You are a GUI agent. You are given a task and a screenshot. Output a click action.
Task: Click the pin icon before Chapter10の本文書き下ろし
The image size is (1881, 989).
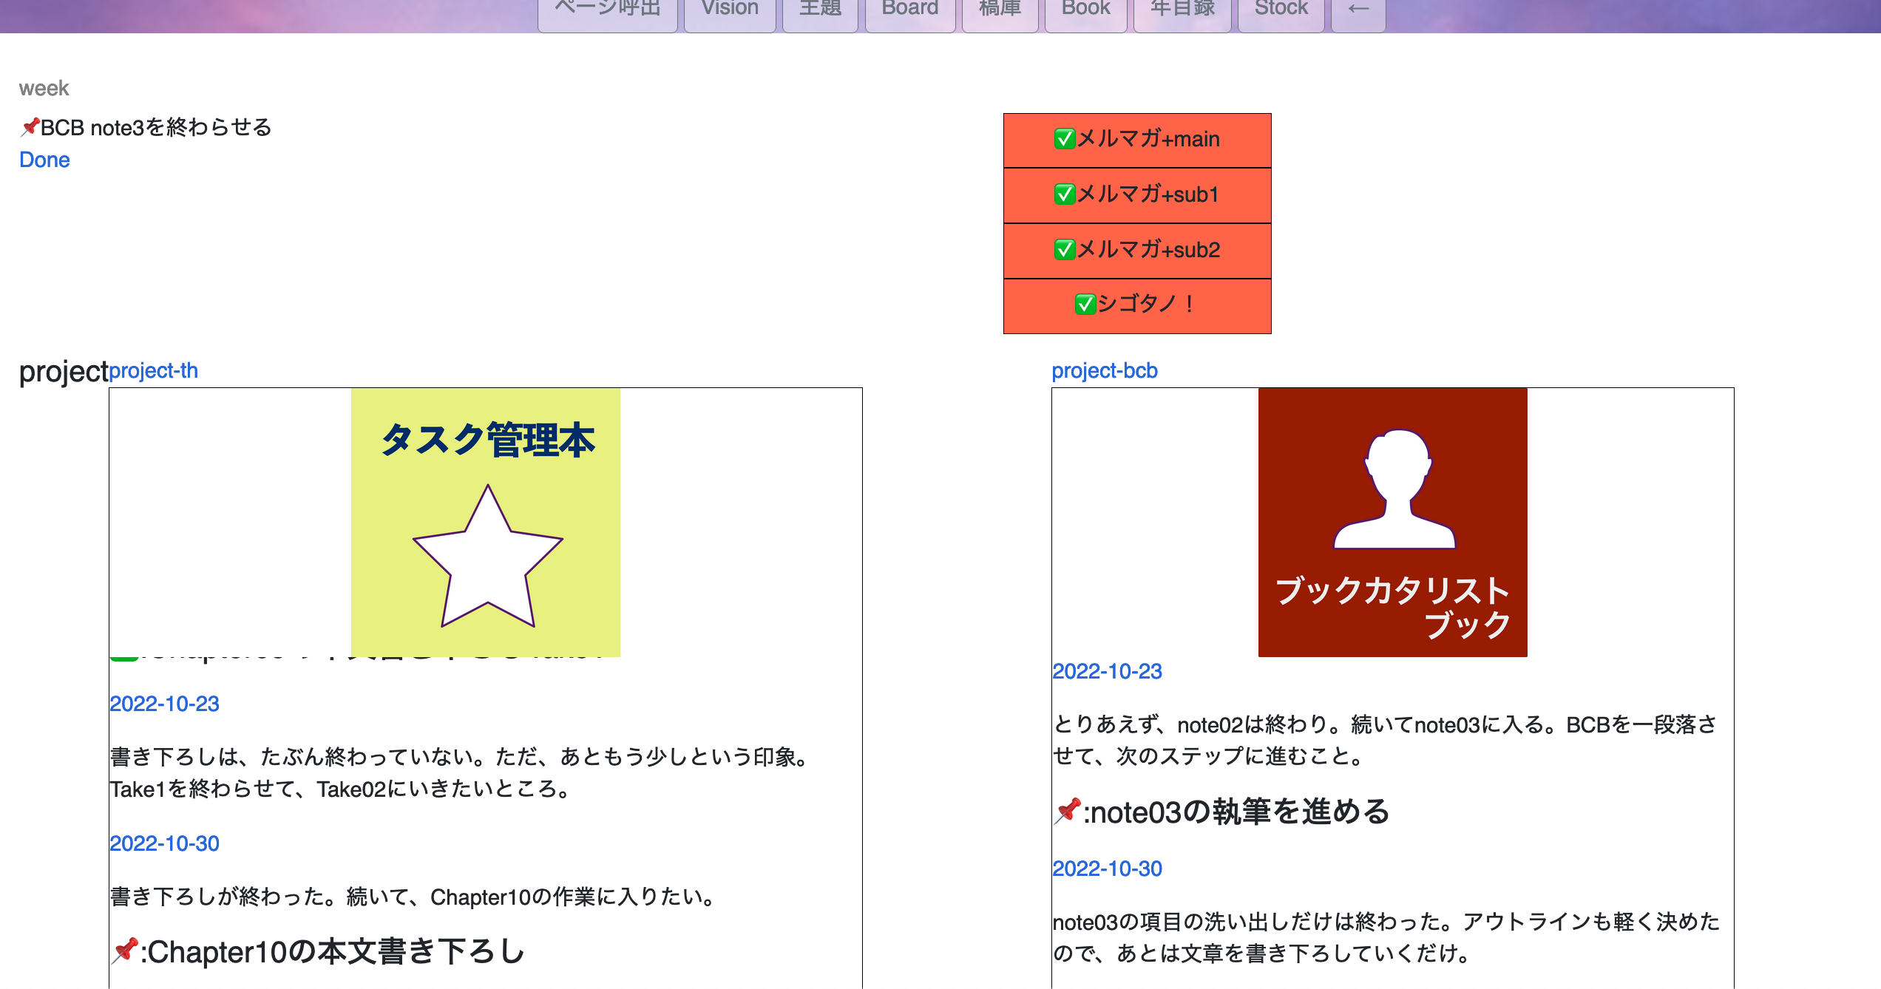tap(124, 951)
